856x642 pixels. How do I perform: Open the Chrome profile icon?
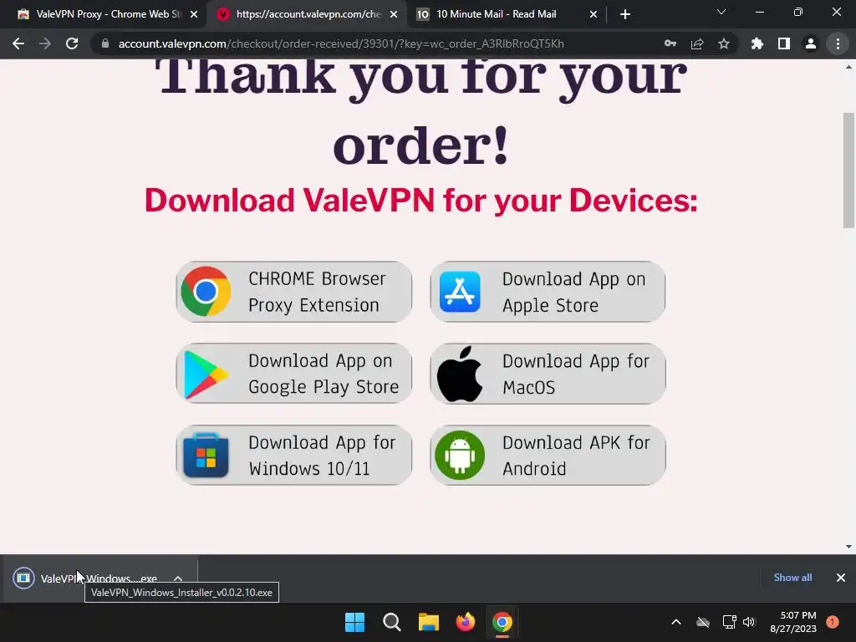pos(811,43)
